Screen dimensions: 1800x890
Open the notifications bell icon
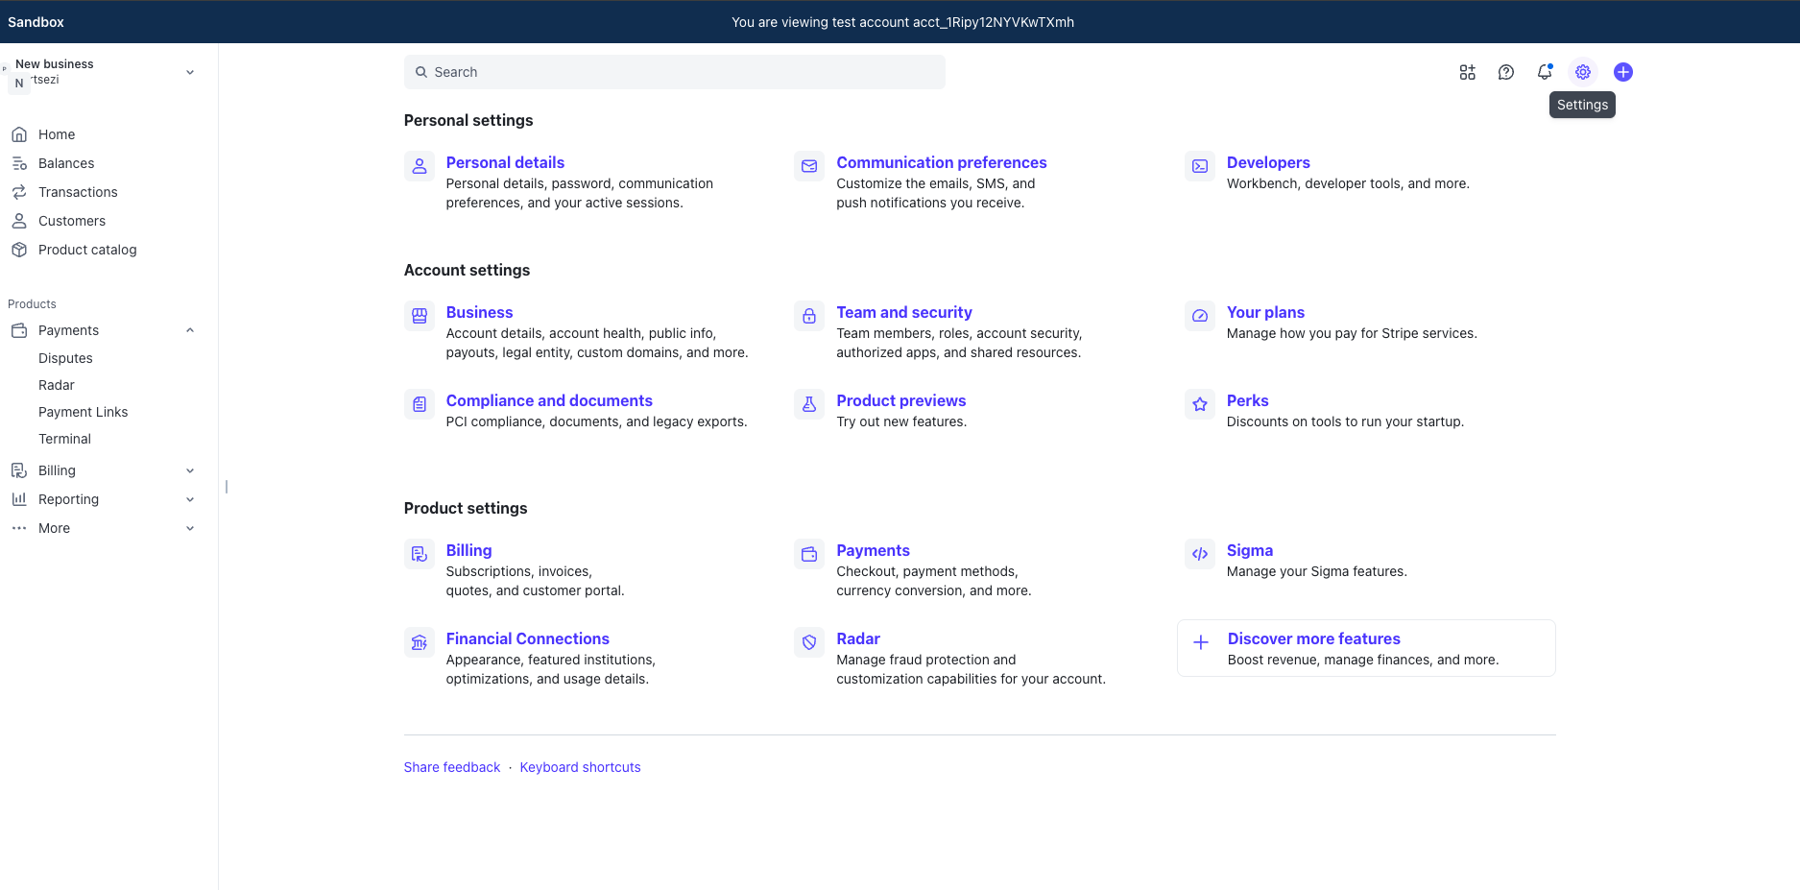pos(1545,72)
